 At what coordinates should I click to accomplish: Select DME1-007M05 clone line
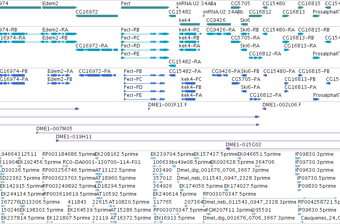click(188, 133)
